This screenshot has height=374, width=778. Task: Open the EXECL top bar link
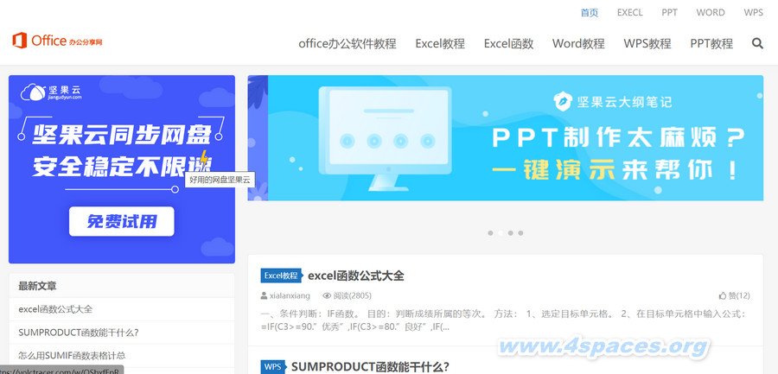pos(629,13)
